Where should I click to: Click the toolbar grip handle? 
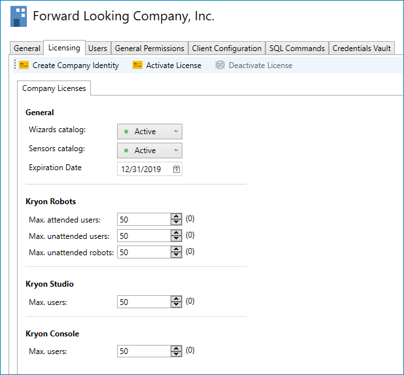pyautogui.click(x=15, y=65)
